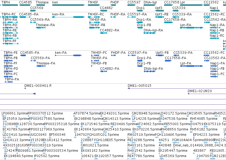Click the RH03161.5prime EST label
This screenshot has height=160, width=226.
141,145
